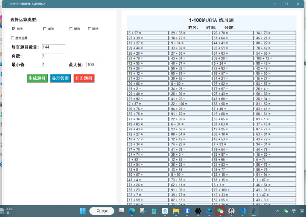Switch to WeChat in the taskbar
The image size is (306, 217).
tap(220, 211)
